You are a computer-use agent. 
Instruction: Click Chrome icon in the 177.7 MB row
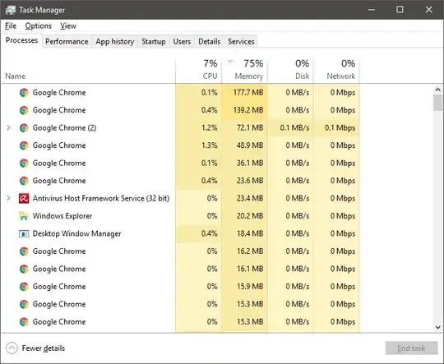[24, 93]
